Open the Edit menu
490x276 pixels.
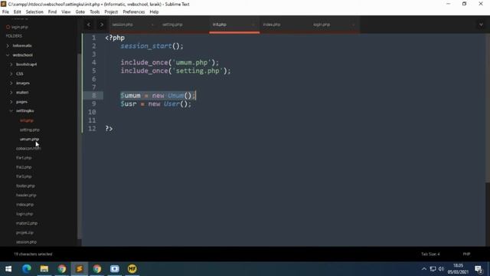point(17,12)
